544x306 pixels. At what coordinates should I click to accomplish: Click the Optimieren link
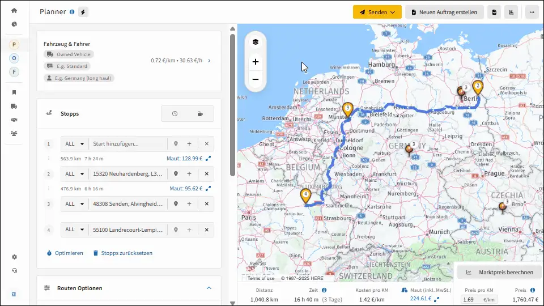(x=65, y=253)
